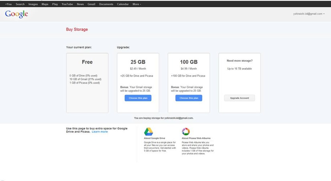Viewport: 331px width, 181px height.
Task: Open Calendar in top bar
Action: 123,4
